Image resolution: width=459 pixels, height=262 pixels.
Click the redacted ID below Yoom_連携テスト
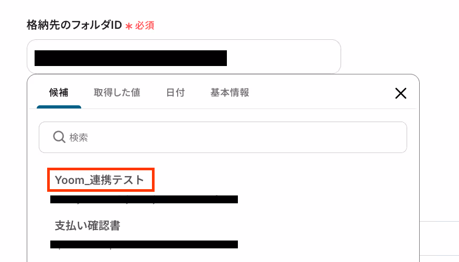pyautogui.click(x=144, y=199)
